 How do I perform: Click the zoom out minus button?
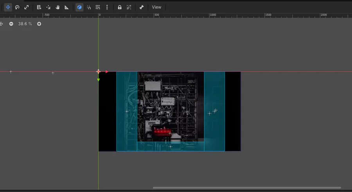11,24
